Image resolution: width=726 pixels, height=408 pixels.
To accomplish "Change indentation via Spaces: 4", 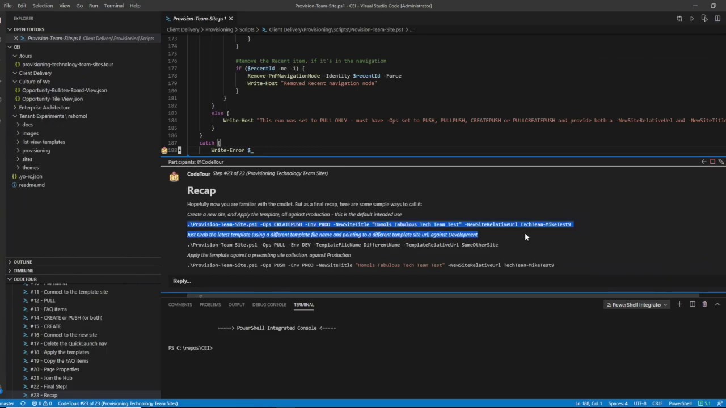I will 618,403.
